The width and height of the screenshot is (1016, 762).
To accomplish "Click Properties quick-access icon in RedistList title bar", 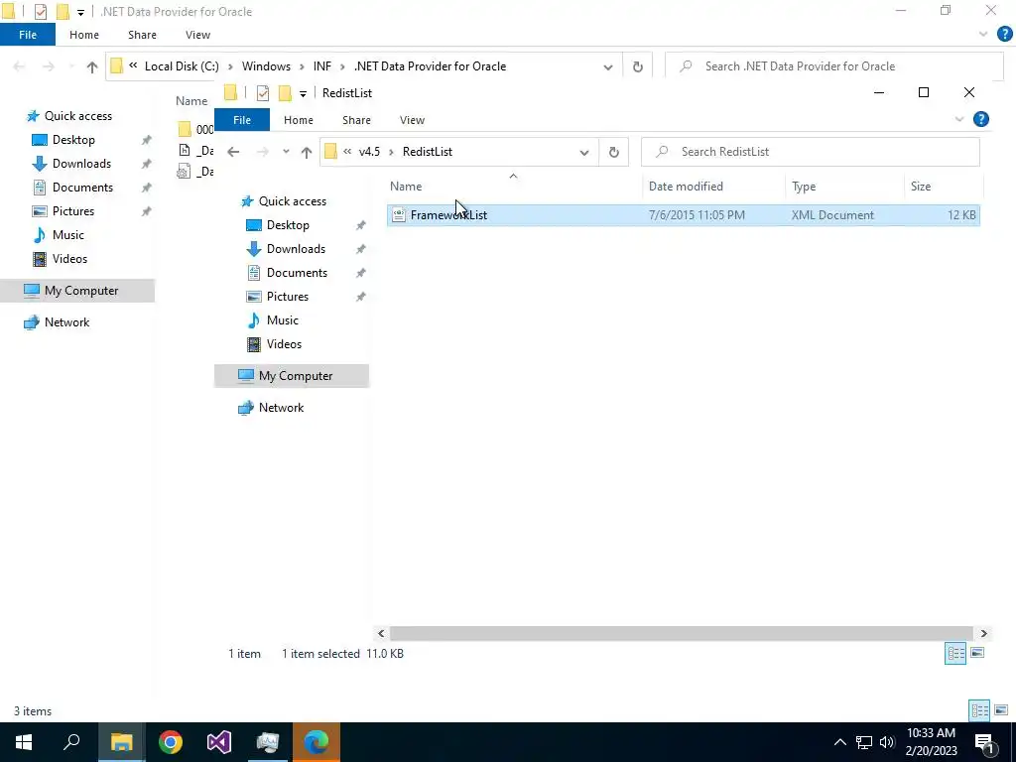I will pyautogui.click(x=262, y=93).
